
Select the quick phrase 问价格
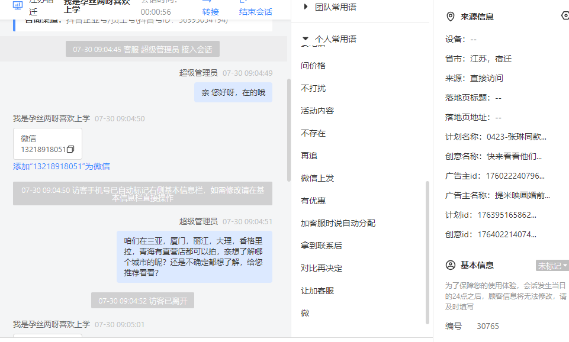(313, 66)
